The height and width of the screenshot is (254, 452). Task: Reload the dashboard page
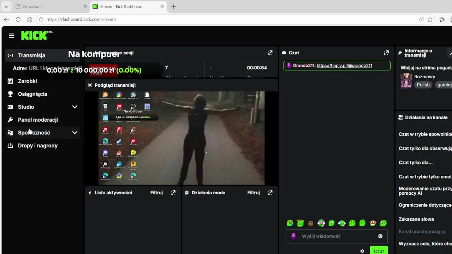coord(18,19)
